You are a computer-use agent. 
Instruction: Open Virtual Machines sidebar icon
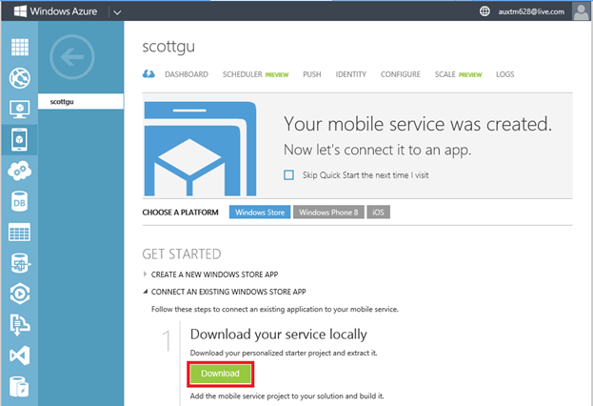click(x=19, y=109)
